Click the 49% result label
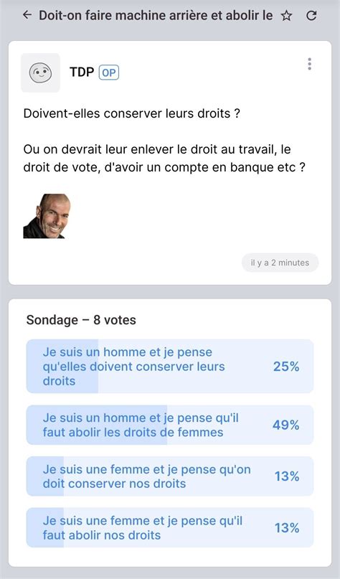 (286, 425)
